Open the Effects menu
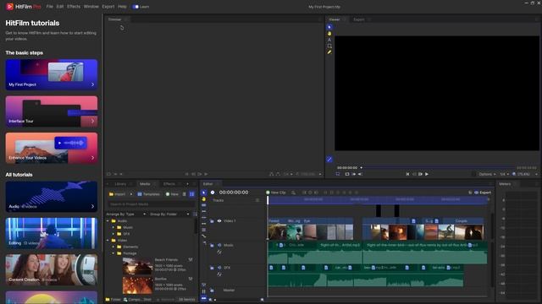The image size is (542, 304). (74, 7)
